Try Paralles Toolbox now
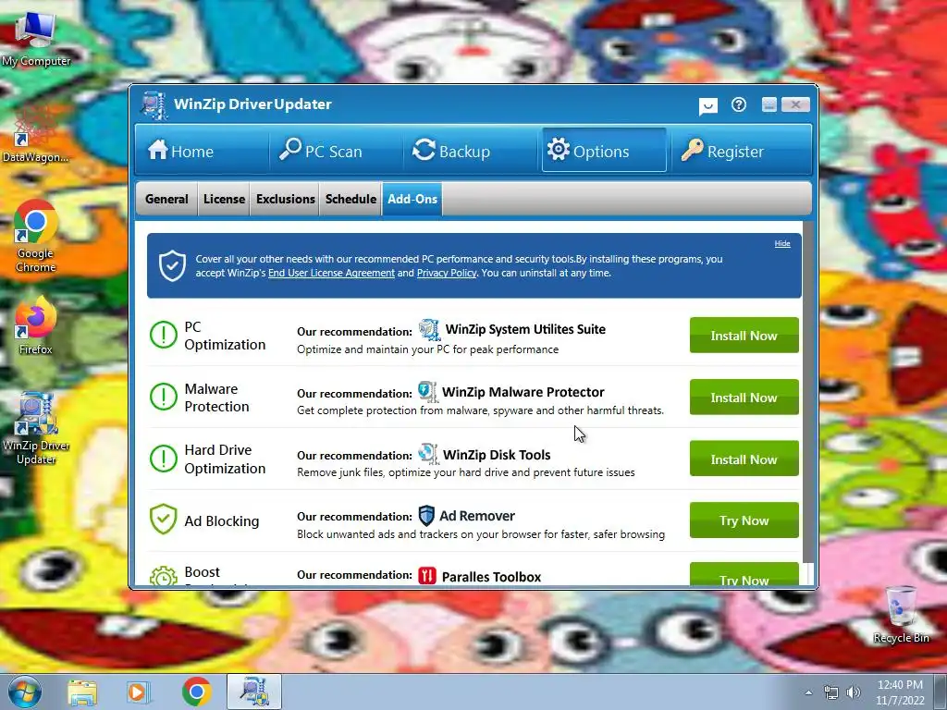 tap(744, 574)
